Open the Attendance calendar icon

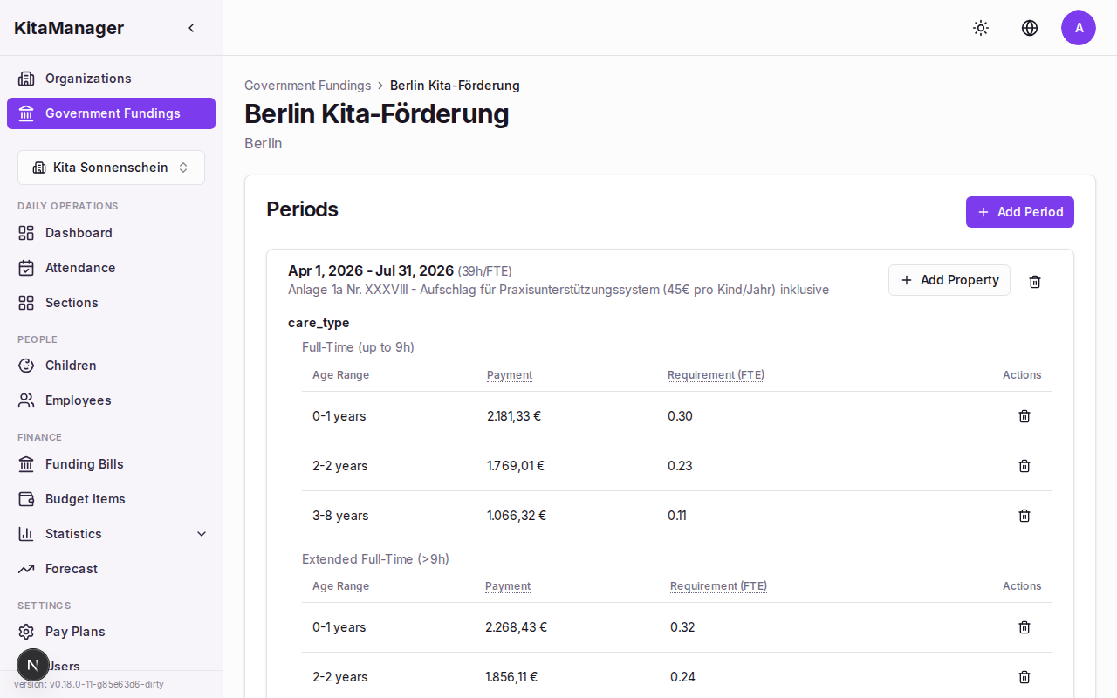(26, 268)
